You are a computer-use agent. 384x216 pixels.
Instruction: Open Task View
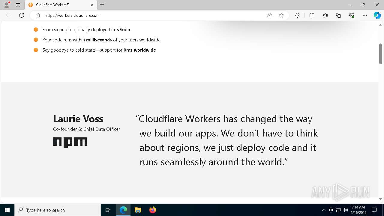(108, 210)
